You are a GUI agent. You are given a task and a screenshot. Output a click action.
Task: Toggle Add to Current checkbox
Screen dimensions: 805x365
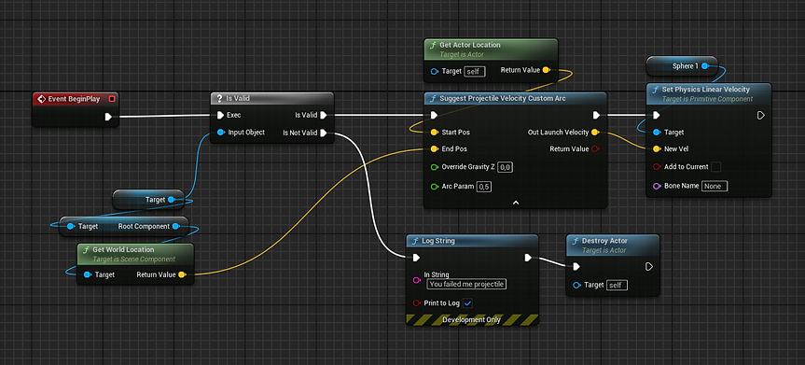pos(716,166)
